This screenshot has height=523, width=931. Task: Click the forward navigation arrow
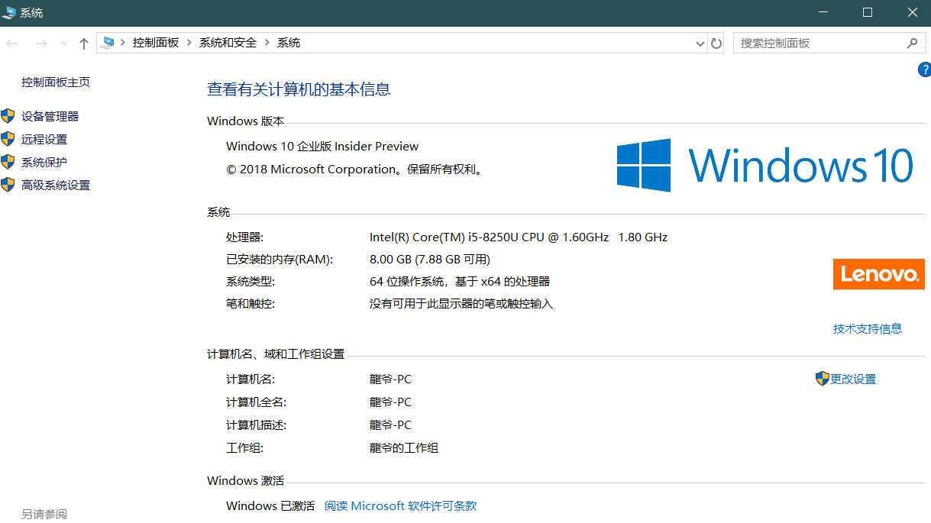(41, 44)
